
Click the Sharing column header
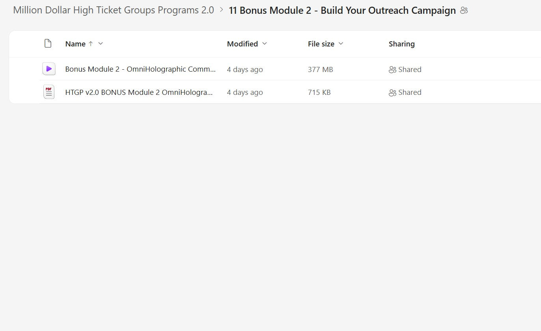pyautogui.click(x=401, y=44)
